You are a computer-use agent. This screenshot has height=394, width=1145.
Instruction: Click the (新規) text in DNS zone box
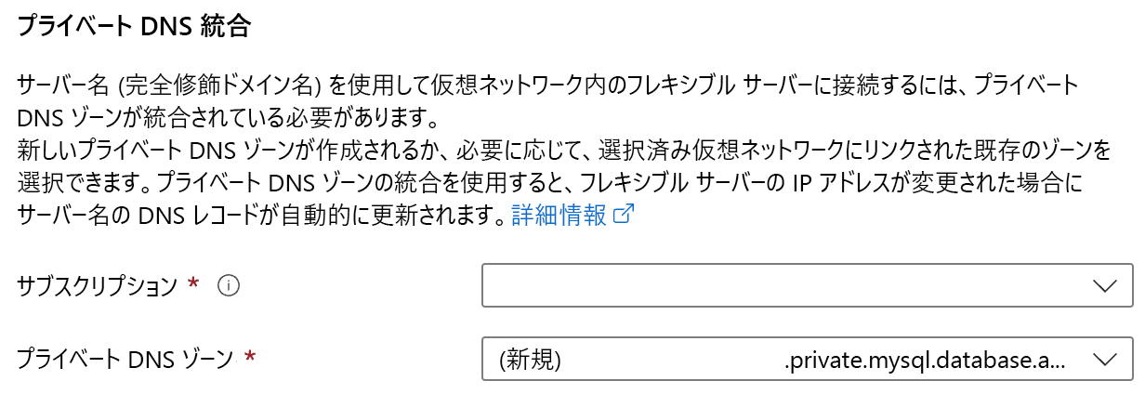[x=532, y=359]
